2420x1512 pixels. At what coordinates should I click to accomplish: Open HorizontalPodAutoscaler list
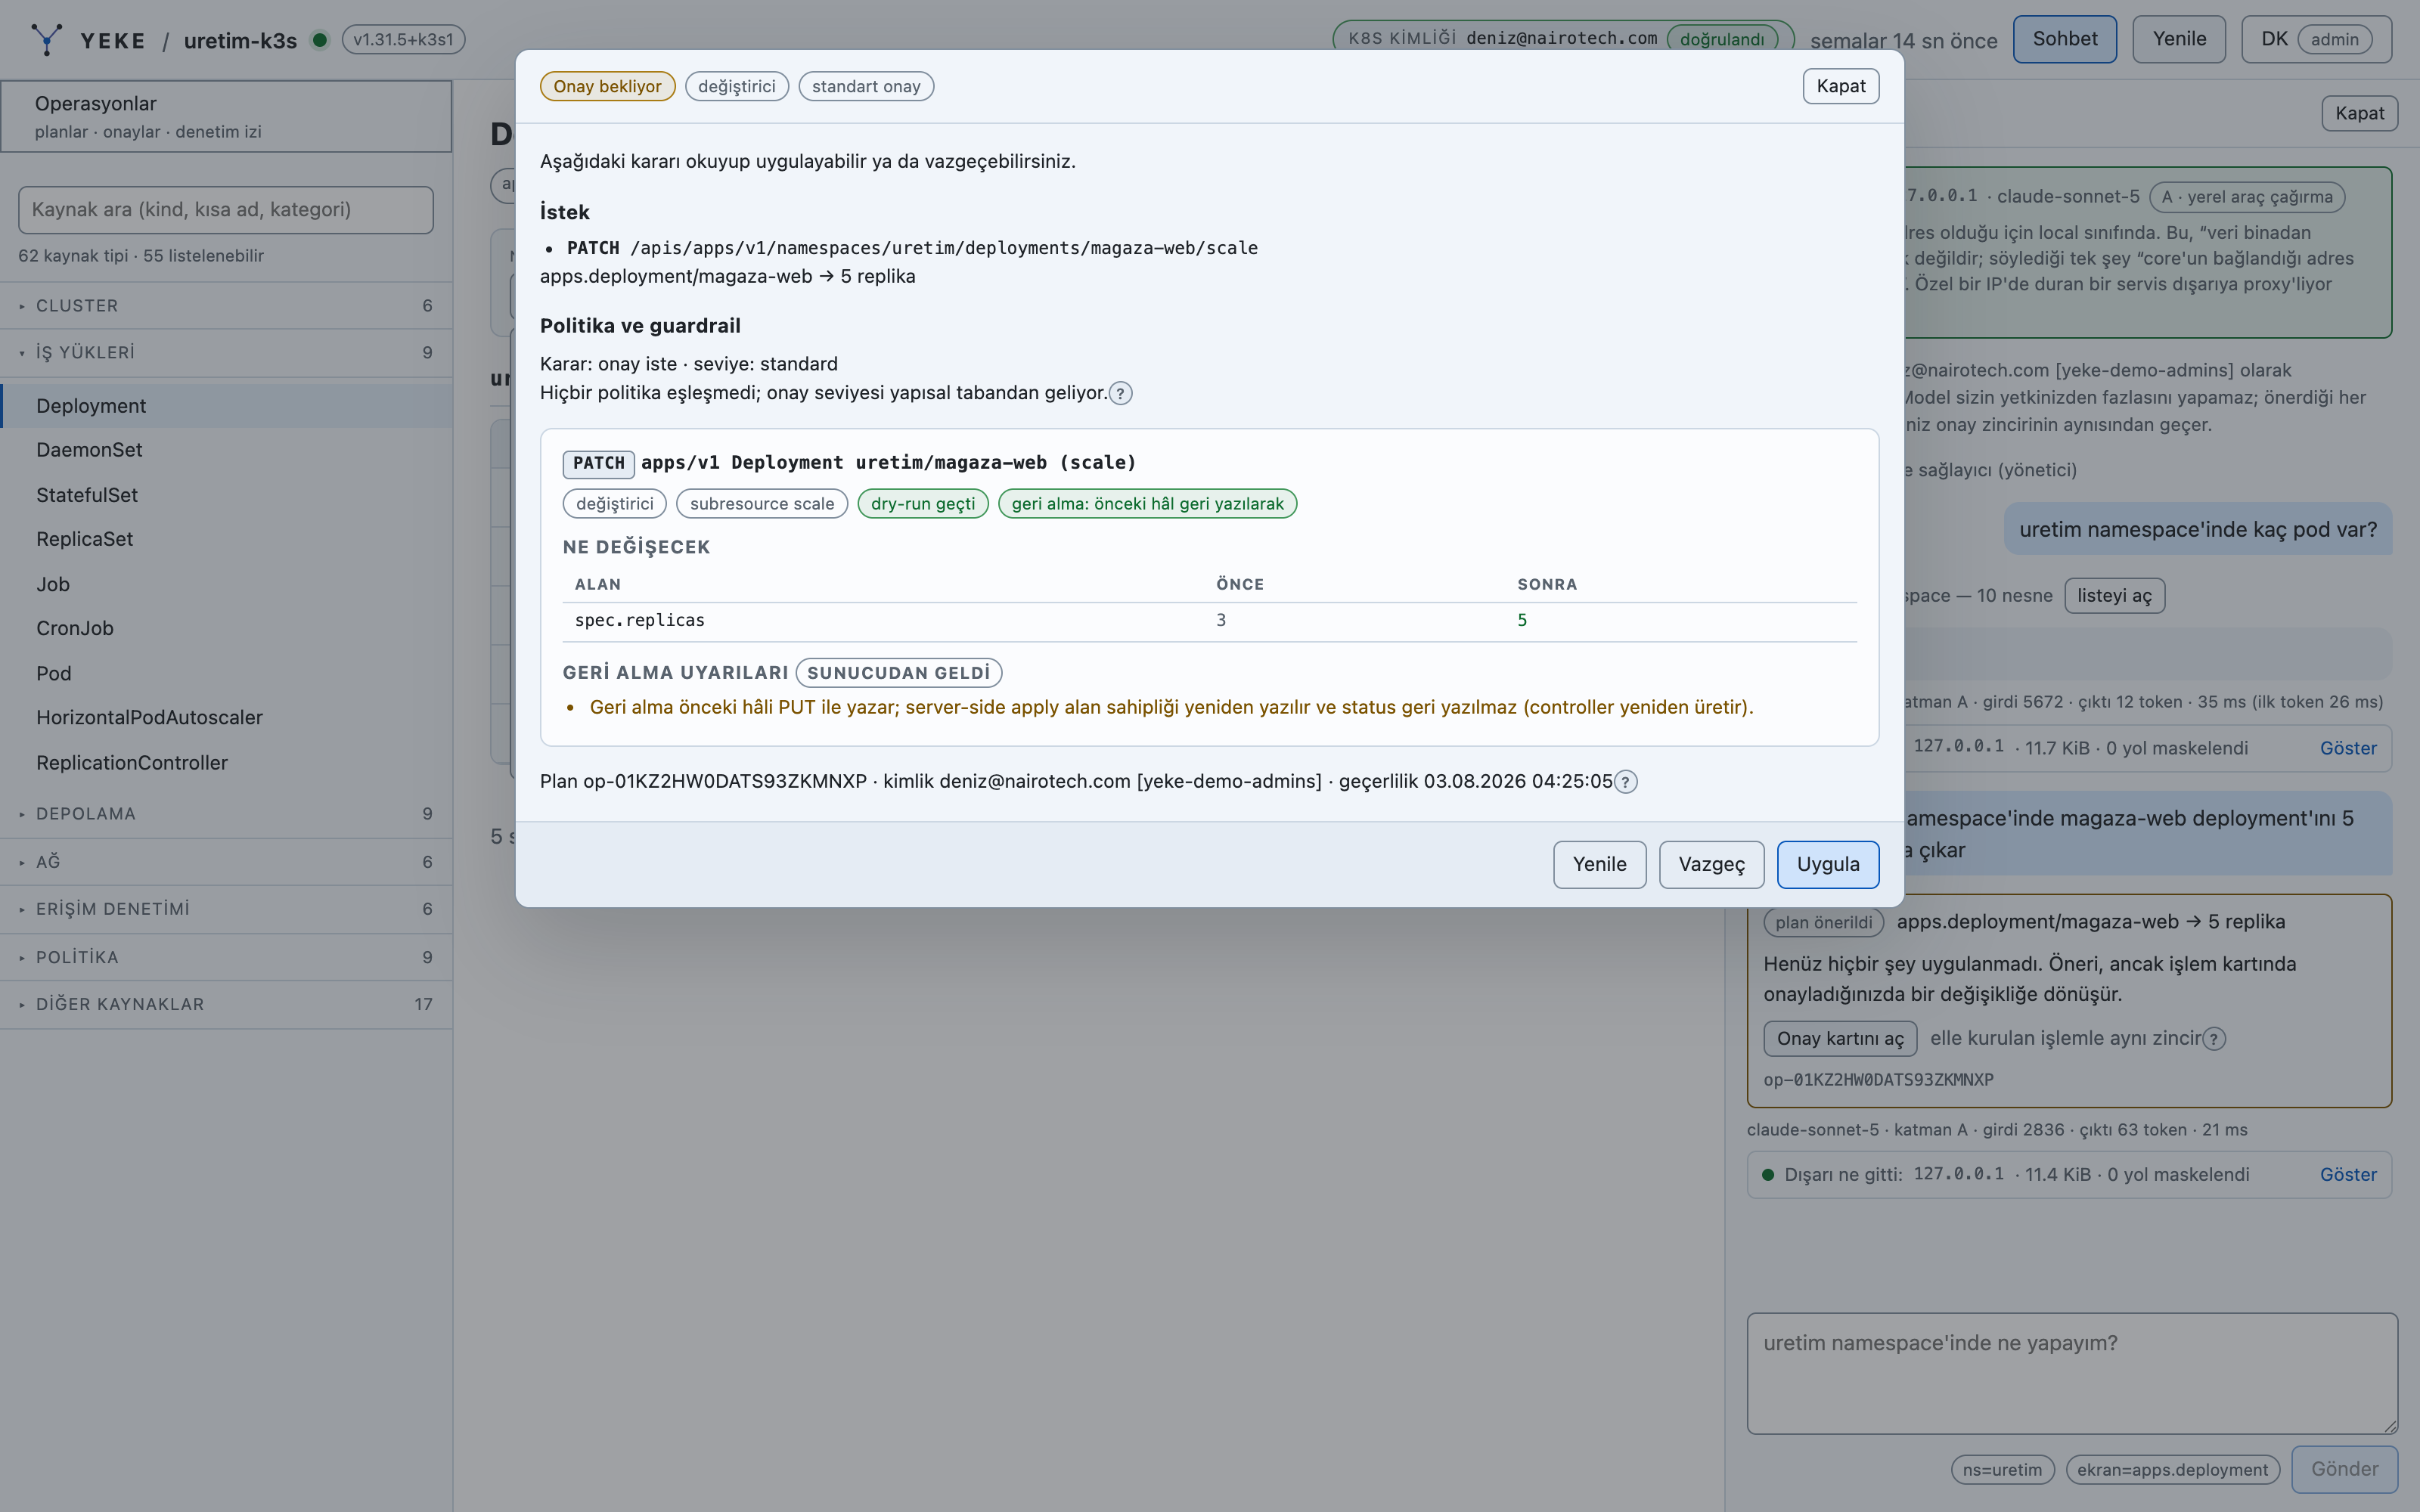(226, 717)
